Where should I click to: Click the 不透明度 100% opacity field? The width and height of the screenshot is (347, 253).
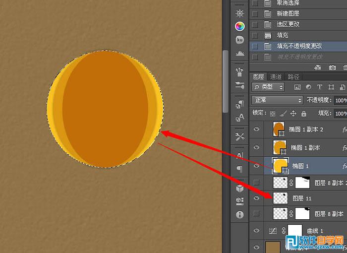coord(341,100)
